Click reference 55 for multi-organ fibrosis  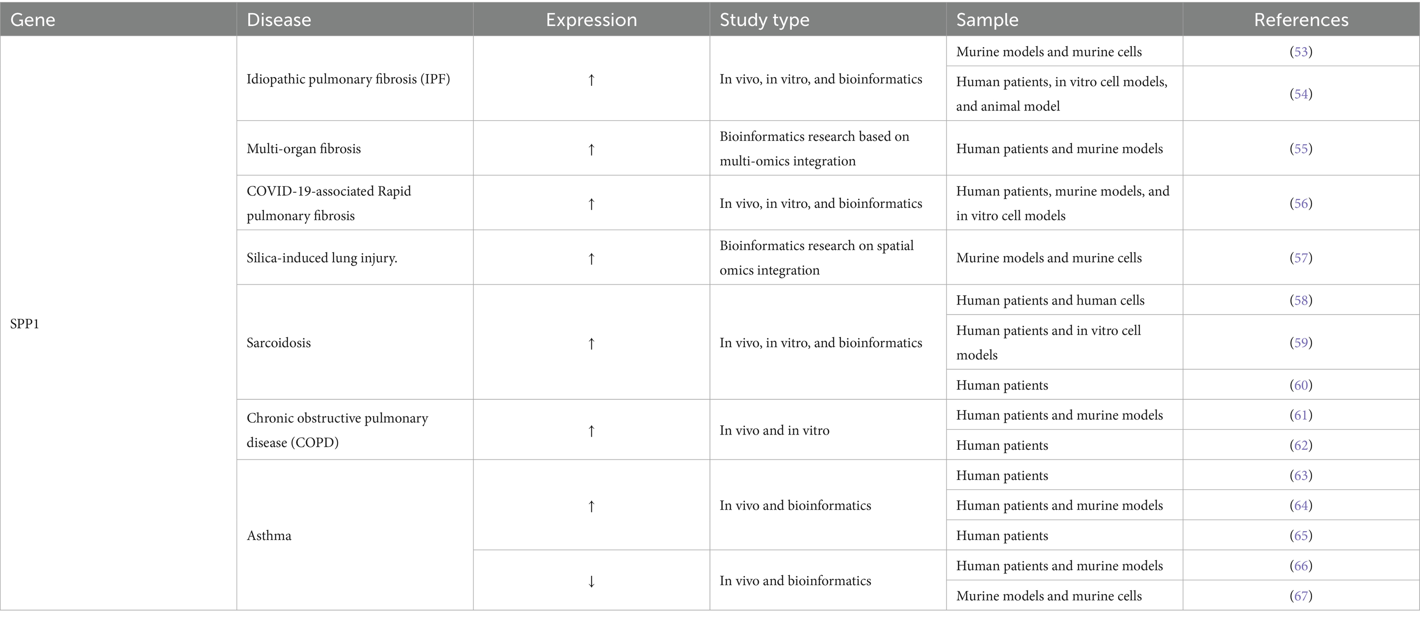1301,149
